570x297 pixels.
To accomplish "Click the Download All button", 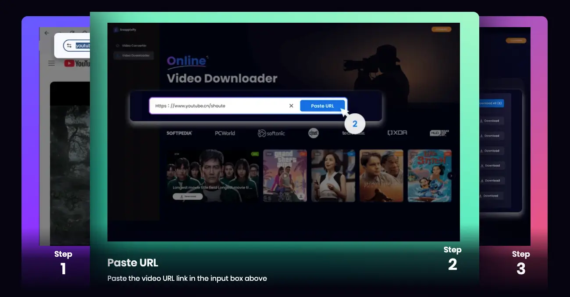I will coord(490,104).
